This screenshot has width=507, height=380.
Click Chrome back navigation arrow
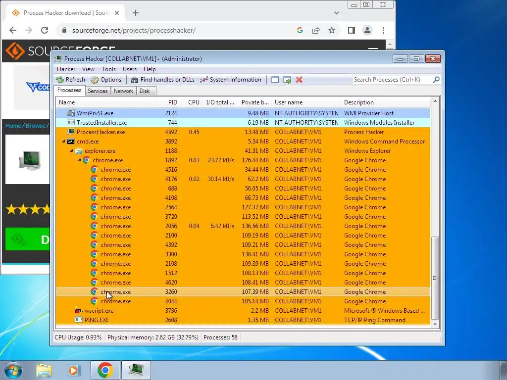pyautogui.click(x=13, y=30)
